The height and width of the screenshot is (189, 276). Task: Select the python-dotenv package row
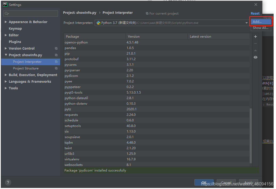157,104
